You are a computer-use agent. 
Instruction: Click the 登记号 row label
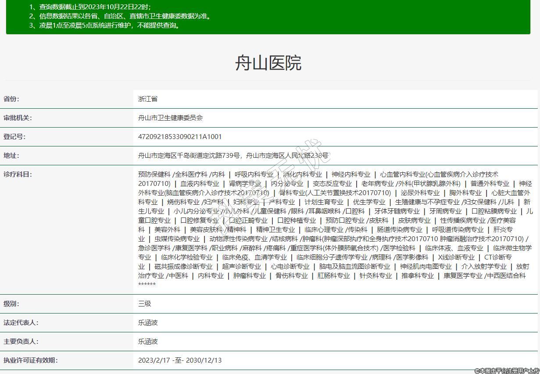click(14, 137)
